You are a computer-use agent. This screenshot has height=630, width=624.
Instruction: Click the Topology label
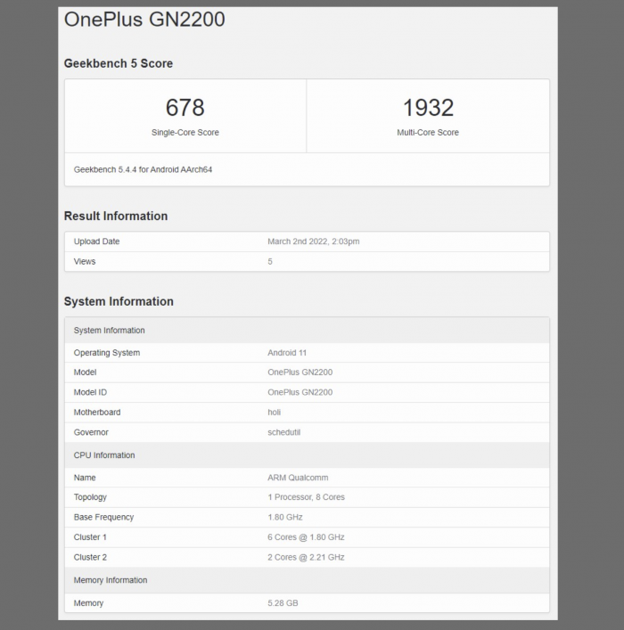(x=90, y=497)
